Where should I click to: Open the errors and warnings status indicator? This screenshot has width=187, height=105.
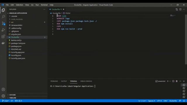tap(18, 101)
